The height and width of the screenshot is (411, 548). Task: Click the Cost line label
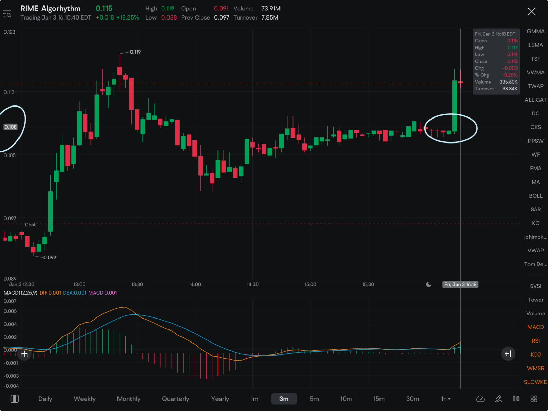click(x=30, y=225)
